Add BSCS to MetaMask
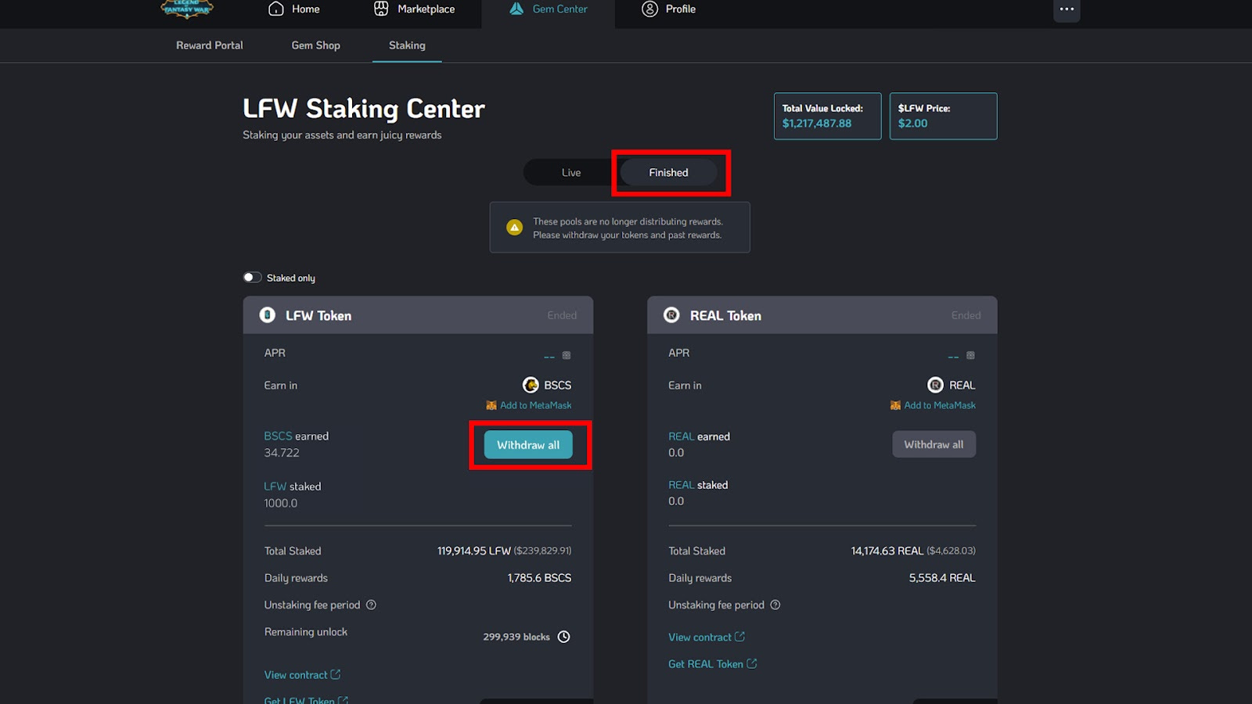 pos(529,405)
